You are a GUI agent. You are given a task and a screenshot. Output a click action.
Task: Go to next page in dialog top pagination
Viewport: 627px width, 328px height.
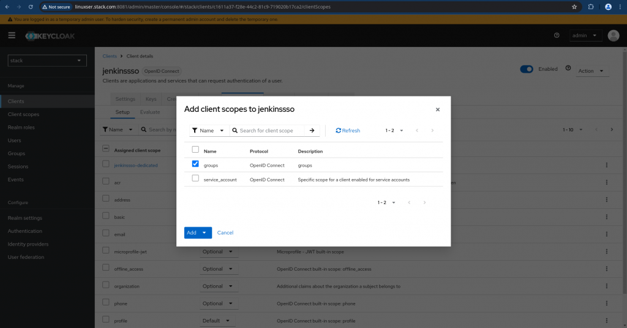(432, 131)
